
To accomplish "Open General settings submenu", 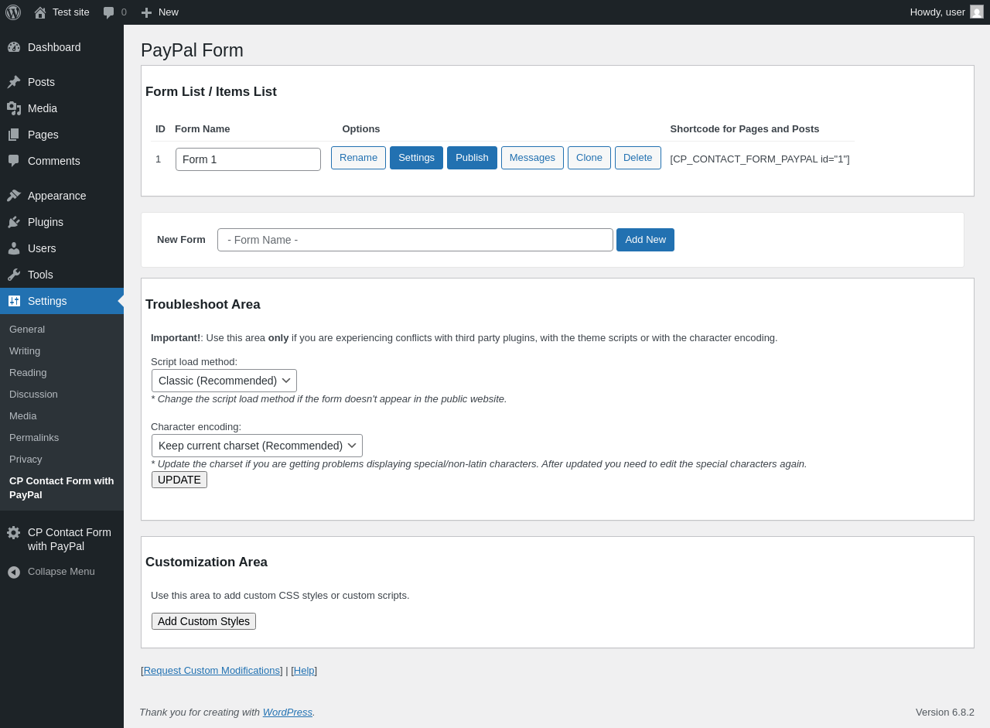I will coord(27,330).
